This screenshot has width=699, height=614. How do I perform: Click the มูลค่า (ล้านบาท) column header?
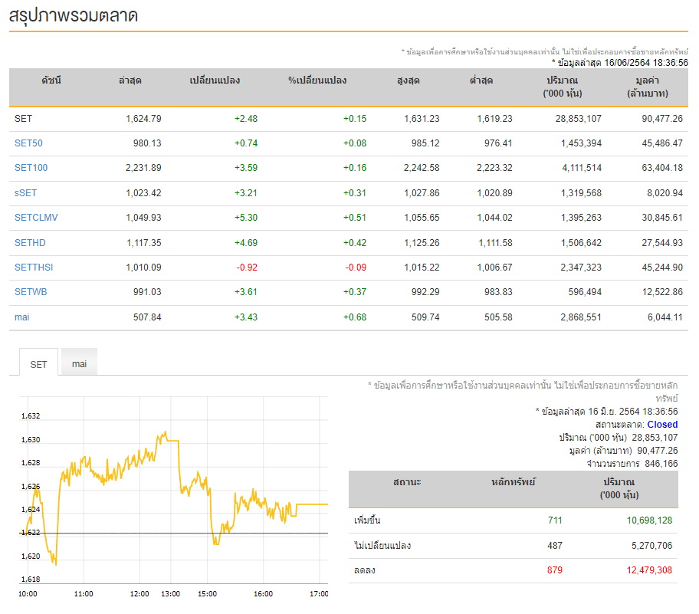tap(648, 87)
